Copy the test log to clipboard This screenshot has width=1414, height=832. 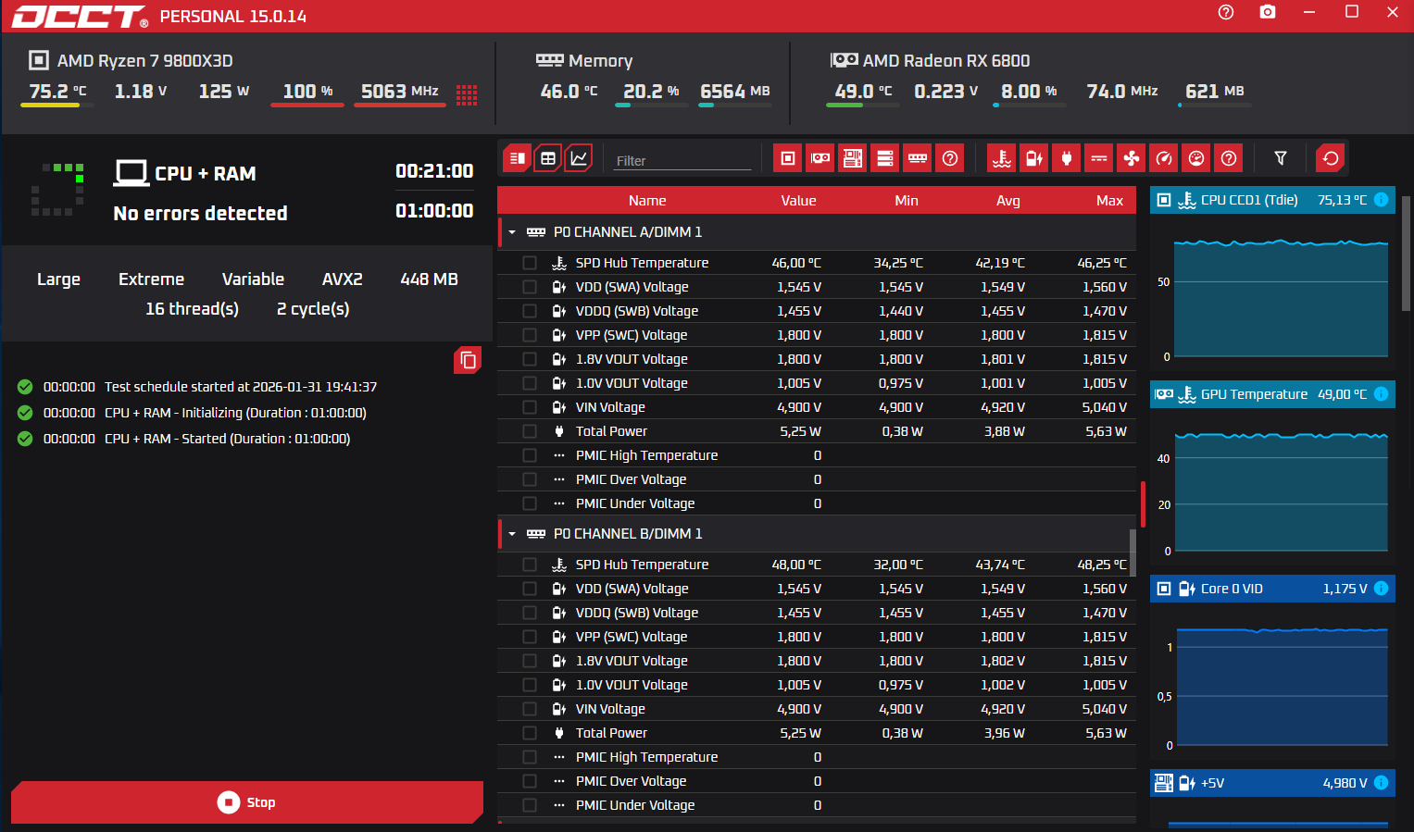[x=468, y=360]
